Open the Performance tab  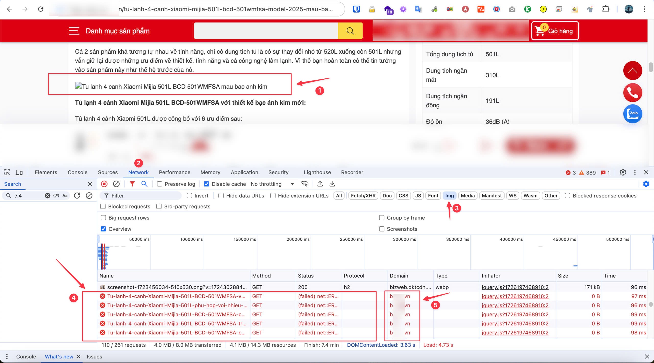[175, 172]
